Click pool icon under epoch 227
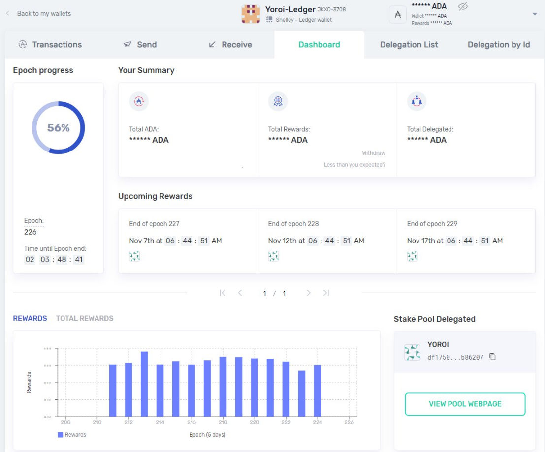 point(134,256)
